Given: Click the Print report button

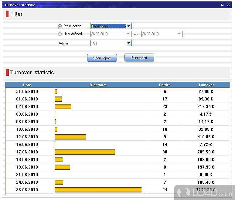Looking at the screenshot, I should (139, 58).
